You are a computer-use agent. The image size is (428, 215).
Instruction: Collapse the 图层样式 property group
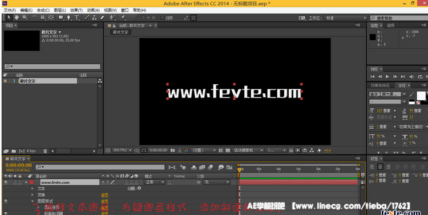click(x=33, y=201)
